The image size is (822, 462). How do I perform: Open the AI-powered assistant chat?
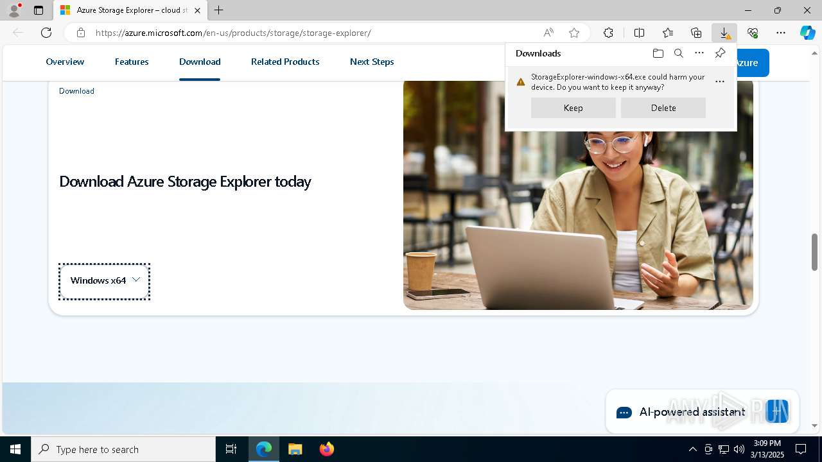[702, 412]
